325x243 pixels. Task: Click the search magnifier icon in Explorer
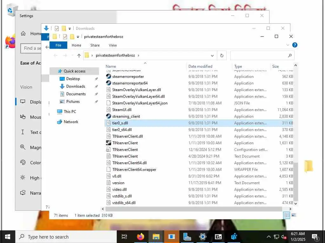tap(290, 55)
